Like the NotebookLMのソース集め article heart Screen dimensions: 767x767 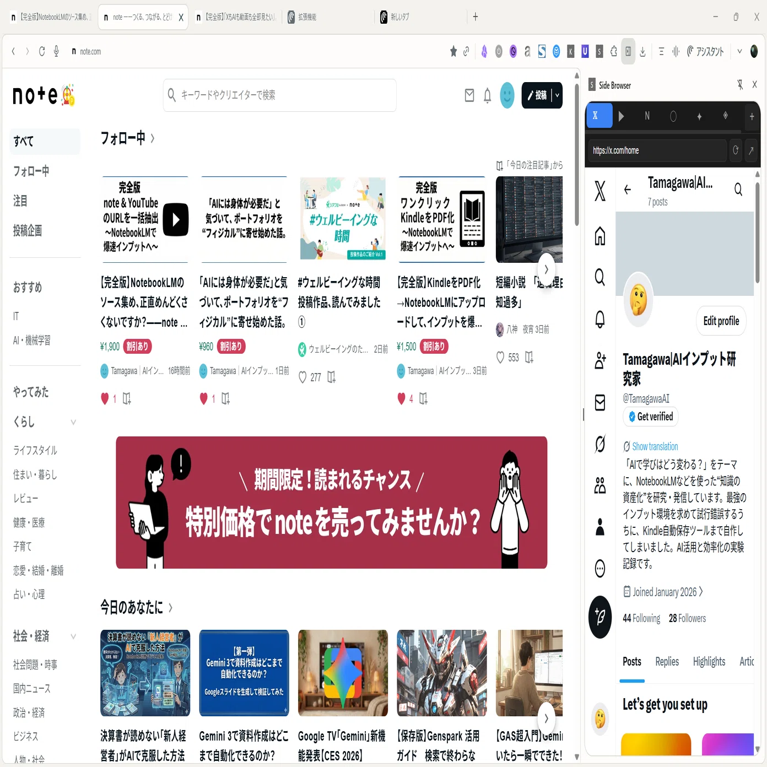point(105,398)
